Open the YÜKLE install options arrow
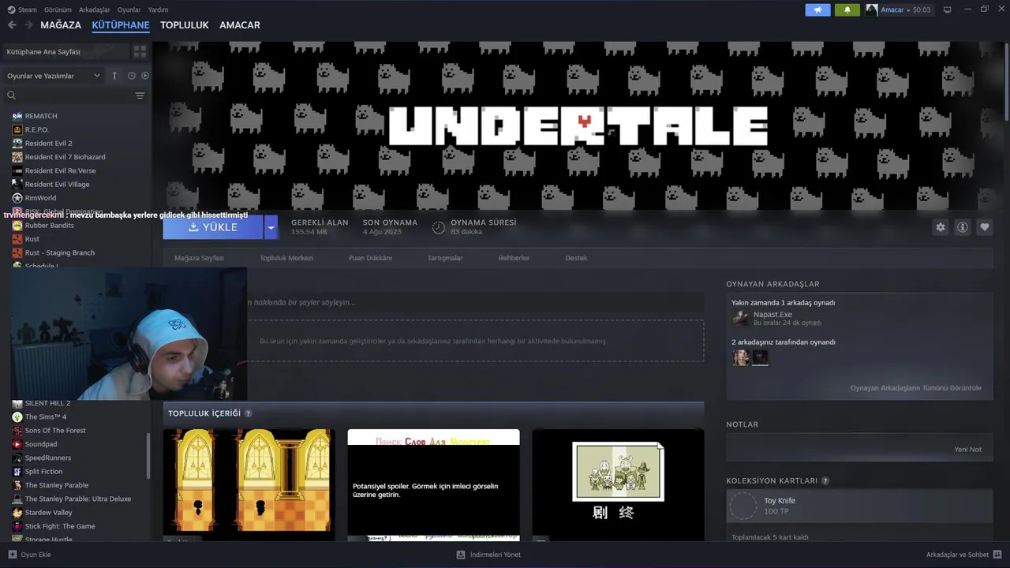 (271, 227)
